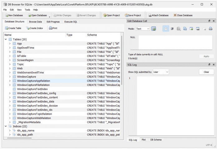The image size is (217, 149).
Task: Click the Name column header
Action: pos(35,35)
